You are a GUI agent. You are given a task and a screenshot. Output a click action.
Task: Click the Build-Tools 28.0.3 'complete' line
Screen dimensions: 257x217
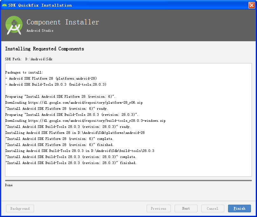pos(71,157)
